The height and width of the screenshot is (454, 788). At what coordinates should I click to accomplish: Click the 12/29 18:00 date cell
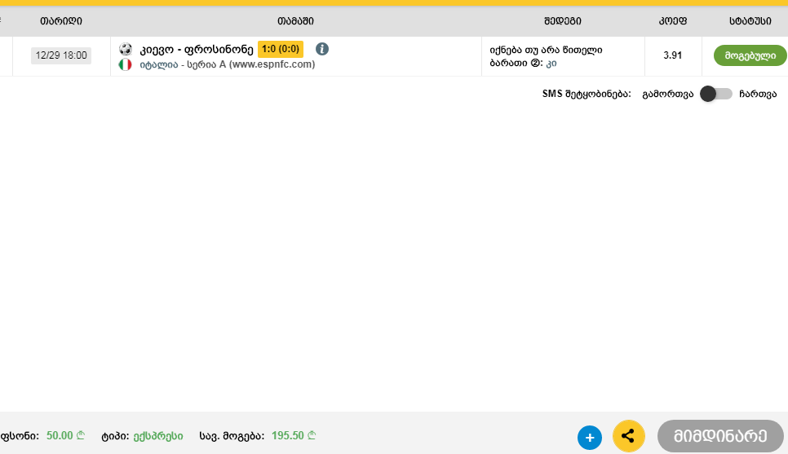[61, 55]
